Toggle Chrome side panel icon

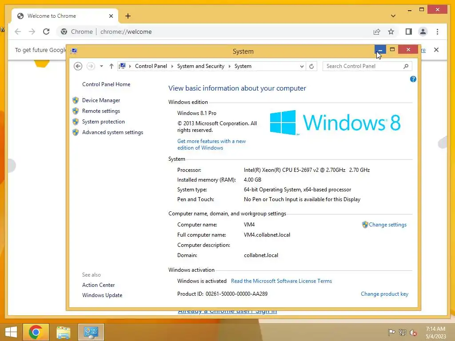click(x=409, y=32)
